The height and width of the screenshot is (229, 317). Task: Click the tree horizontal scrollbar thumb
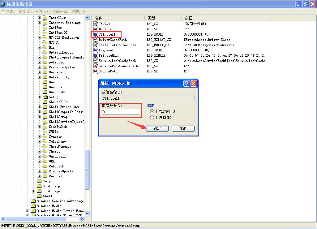[36, 219]
